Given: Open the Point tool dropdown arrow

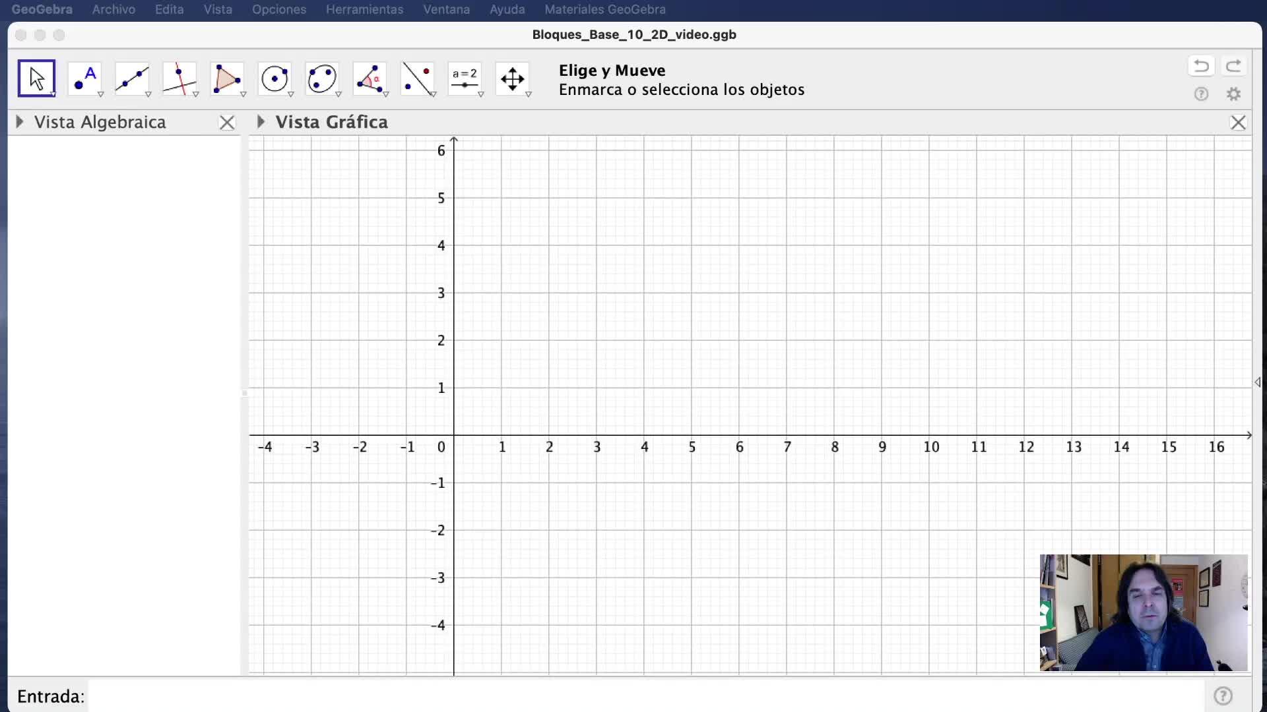Looking at the screenshot, I should pyautogui.click(x=101, y=95).
